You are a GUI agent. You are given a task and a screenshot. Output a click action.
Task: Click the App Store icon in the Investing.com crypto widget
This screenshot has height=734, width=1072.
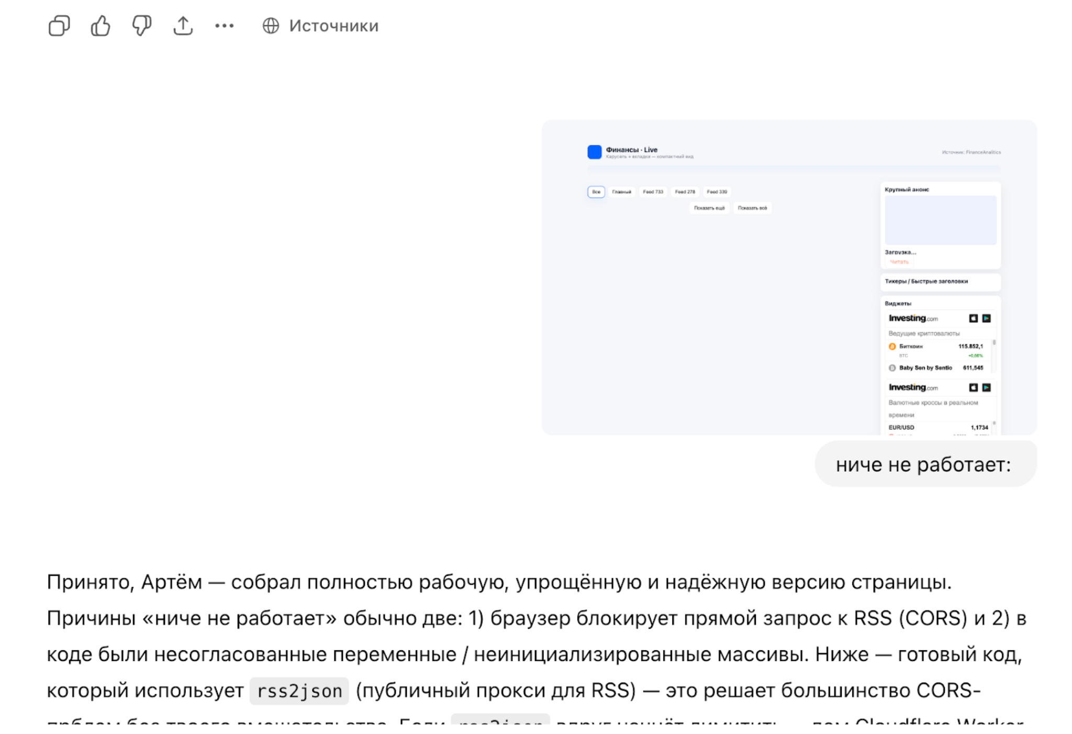tap(974, 319)
